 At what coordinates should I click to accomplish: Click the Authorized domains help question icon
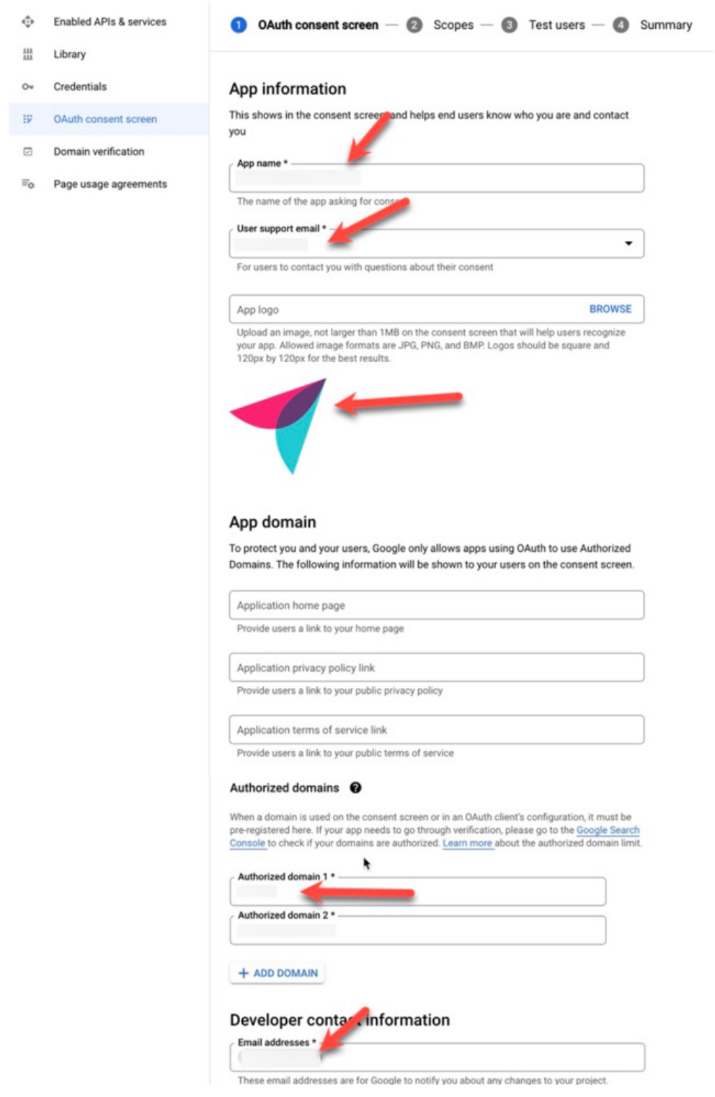[355, 788]
